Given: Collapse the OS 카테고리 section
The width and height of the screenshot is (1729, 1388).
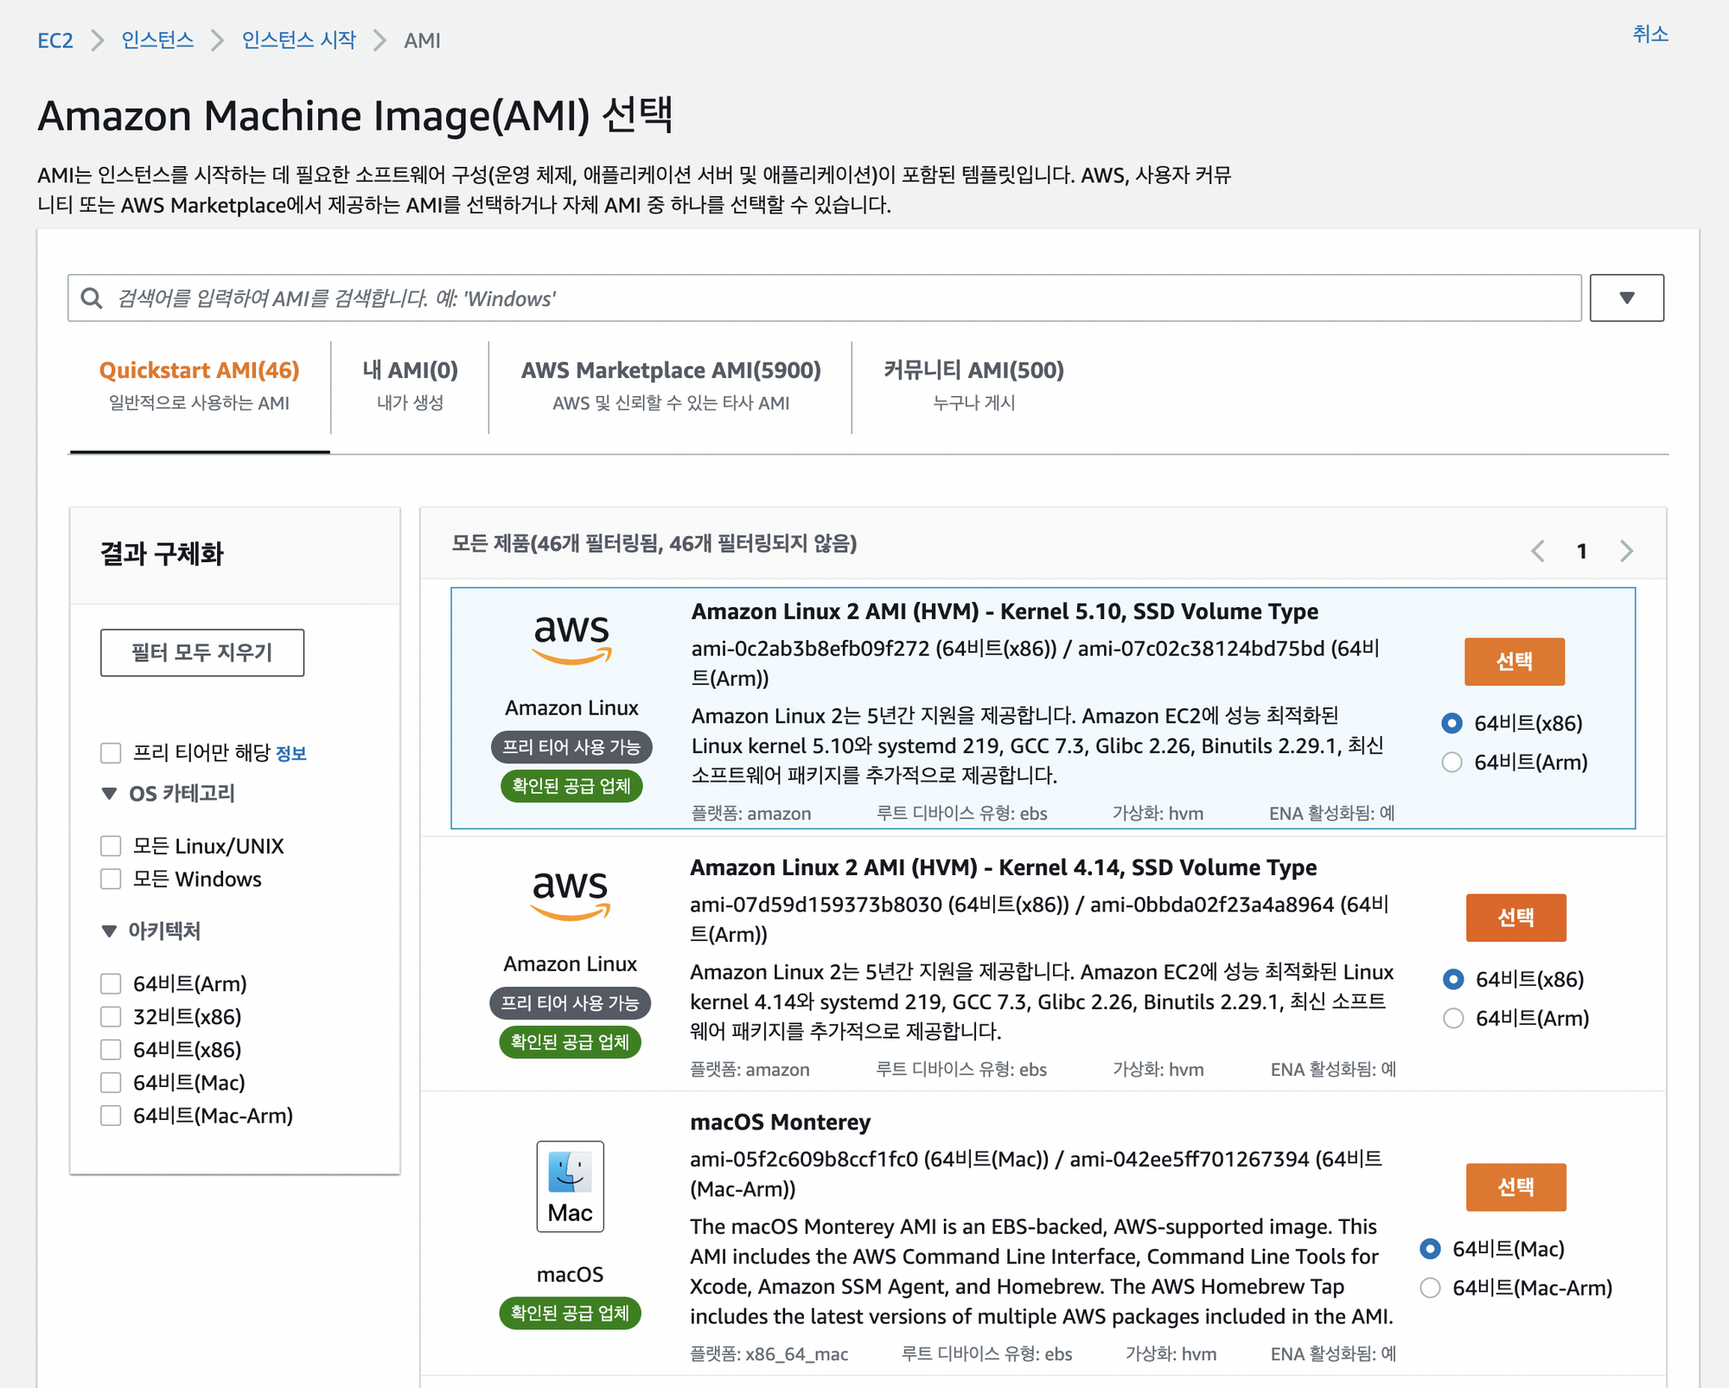Looking at the screenshot, I should pyautogui.click(x=109, y=794).
